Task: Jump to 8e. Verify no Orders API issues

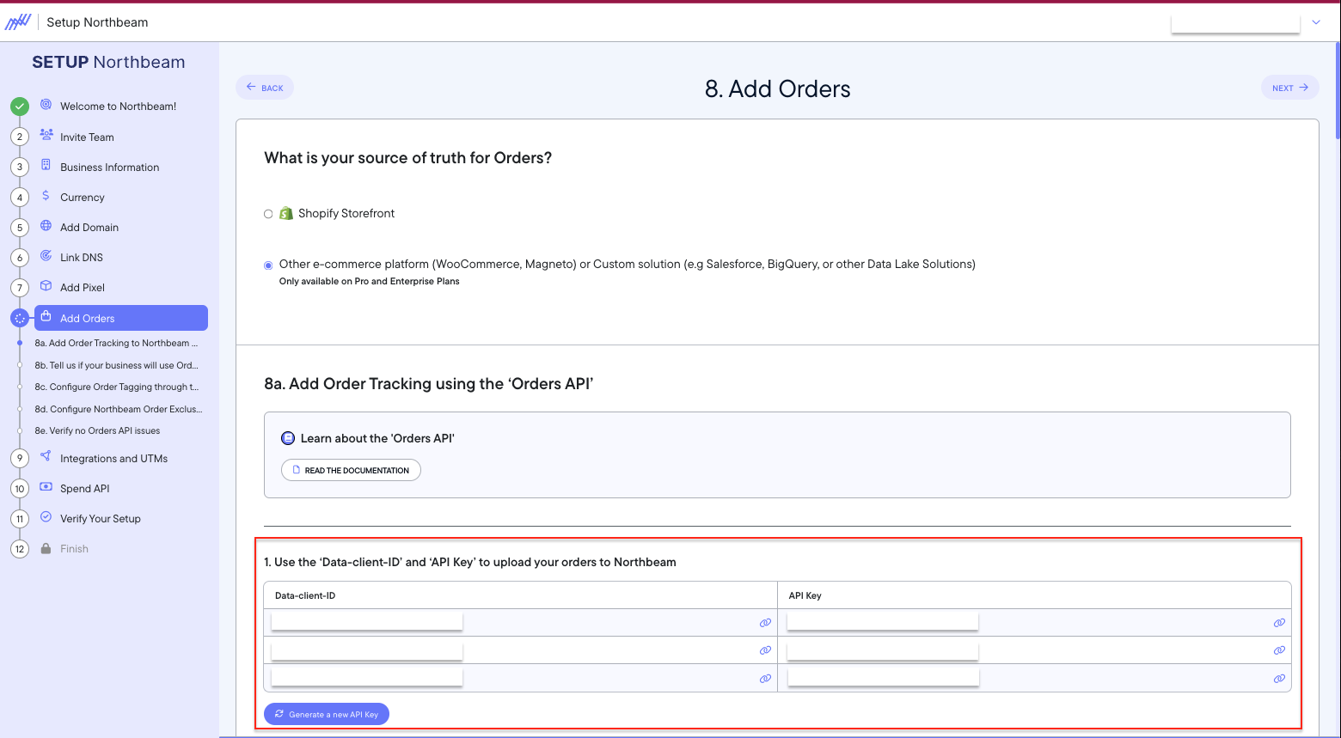Action: [x=97, y=430]
